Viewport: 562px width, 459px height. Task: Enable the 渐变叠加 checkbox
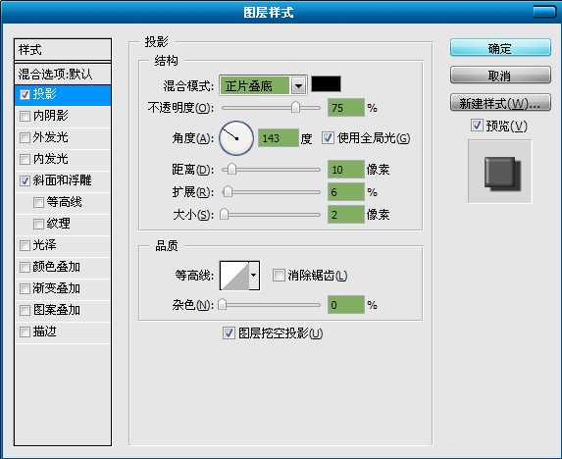(x=25, y=288)
